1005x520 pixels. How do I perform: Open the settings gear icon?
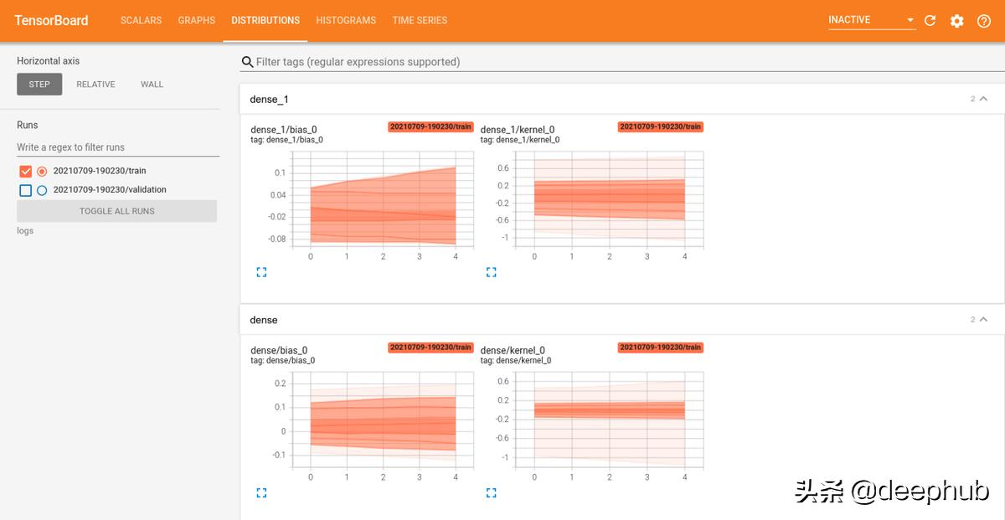click(957, 21)
